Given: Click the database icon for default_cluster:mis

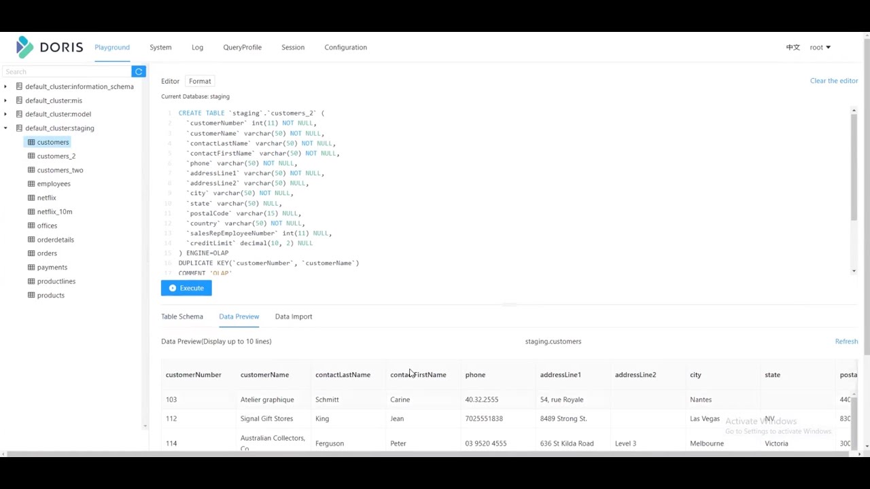Looking at the screenshot, I should pyautogui.click(x=19, y=101).
